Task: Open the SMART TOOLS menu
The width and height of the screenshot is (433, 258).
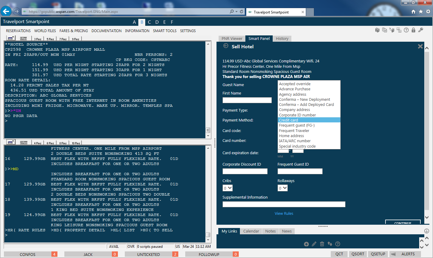Action: [165, 31]
